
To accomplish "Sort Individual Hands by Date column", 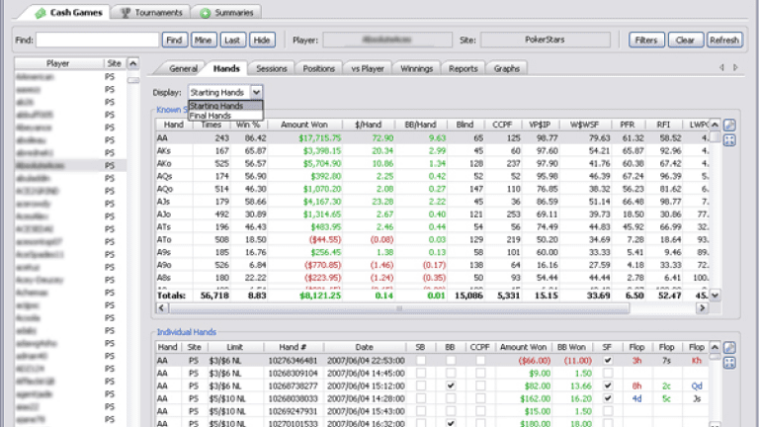I will [x=364, y=347].
